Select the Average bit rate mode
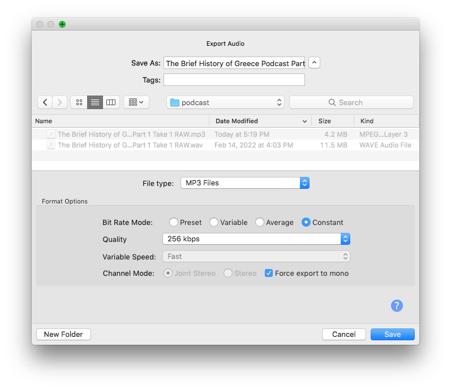 point(260,222)
